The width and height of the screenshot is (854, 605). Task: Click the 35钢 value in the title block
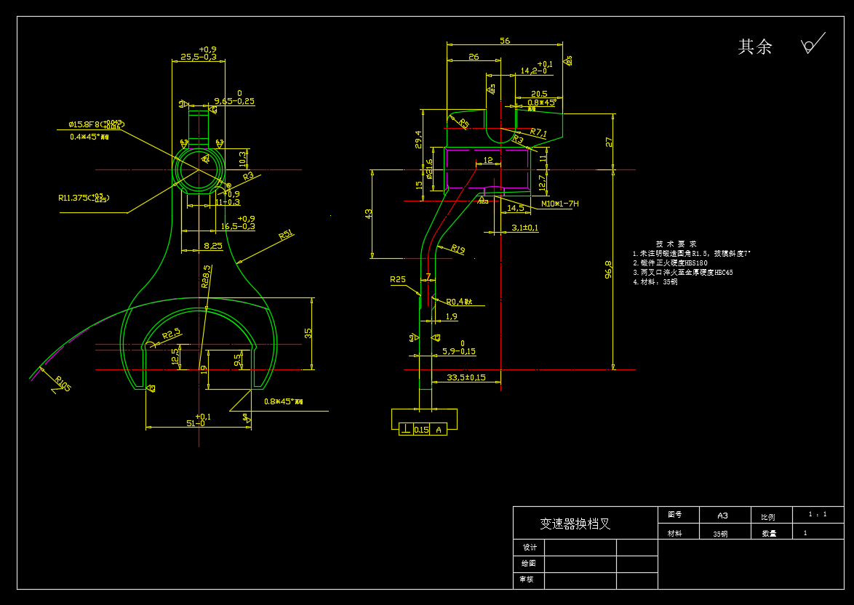point(721,534)
